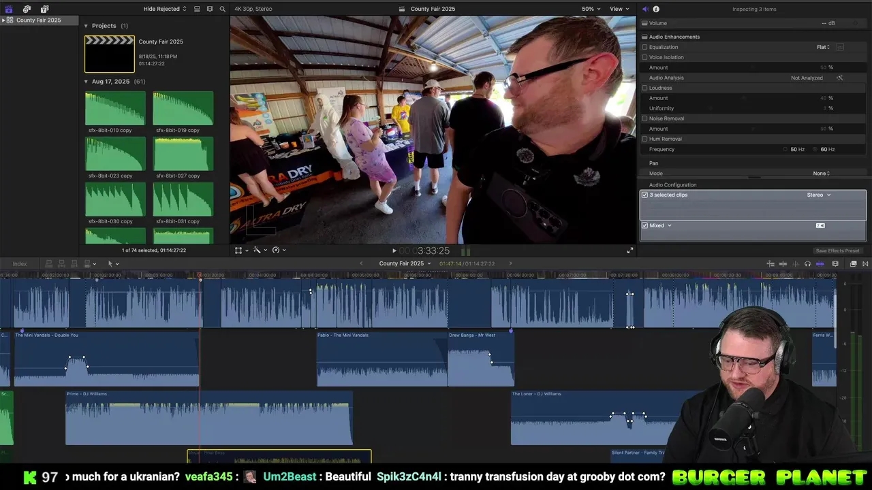Click Save Effects Preset button
The height and width of the screenshot is (490, 872).
[x=837, y=250]
